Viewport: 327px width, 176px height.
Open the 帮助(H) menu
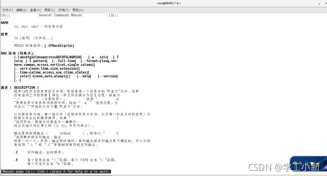click(78, 10)
